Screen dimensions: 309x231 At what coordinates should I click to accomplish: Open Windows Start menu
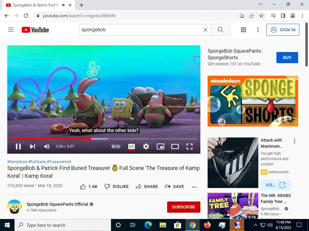tap(7, 225)
